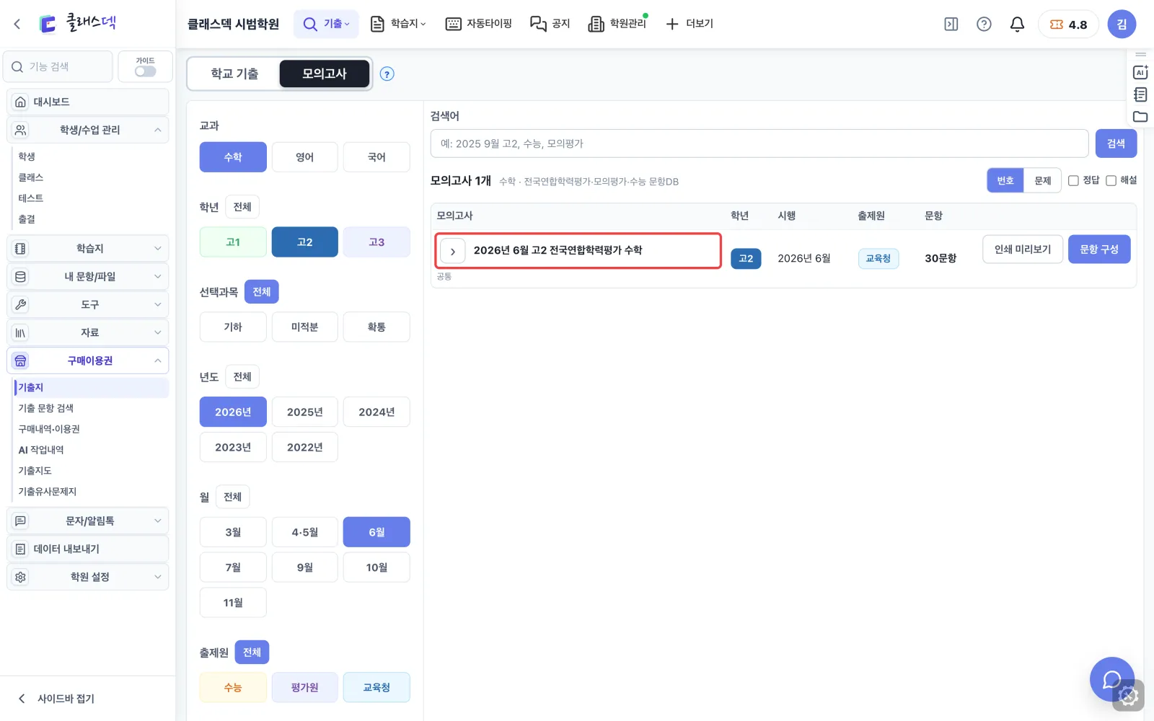Screen dimensions: 1154x721
Task: Switch list view to 번호
Action: (x=1005, y=180)
